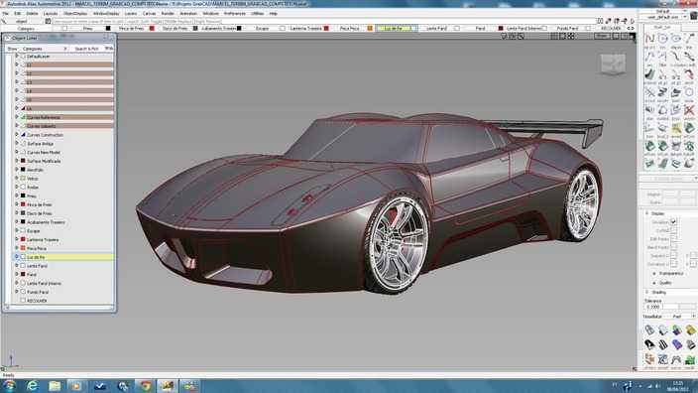Open Google Chrome from the taskbar

(145, 386)
